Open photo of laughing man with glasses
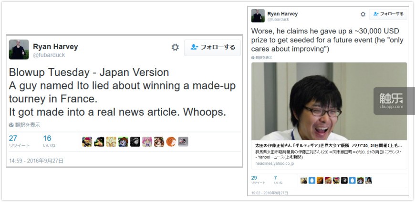 point(329,101)
